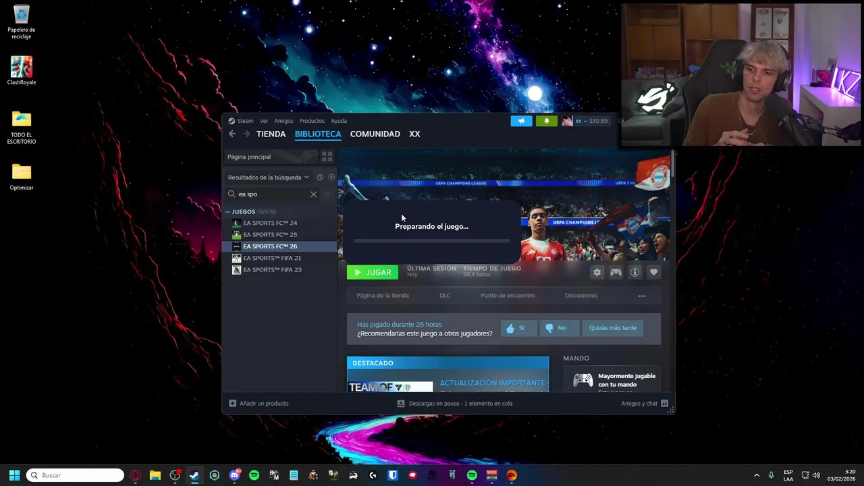
Task: Filter library by recent activity clock icon
Action: pos(320,178)
